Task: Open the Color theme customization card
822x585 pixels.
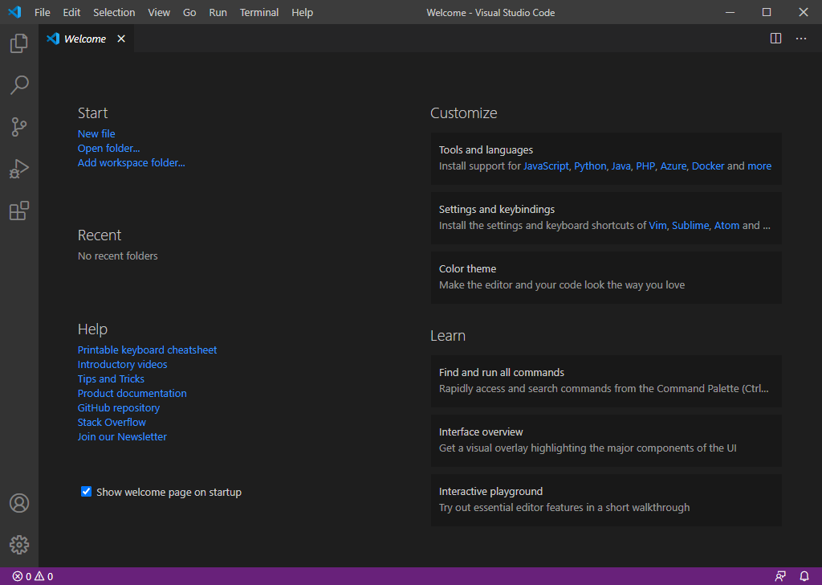Action: 606,277
